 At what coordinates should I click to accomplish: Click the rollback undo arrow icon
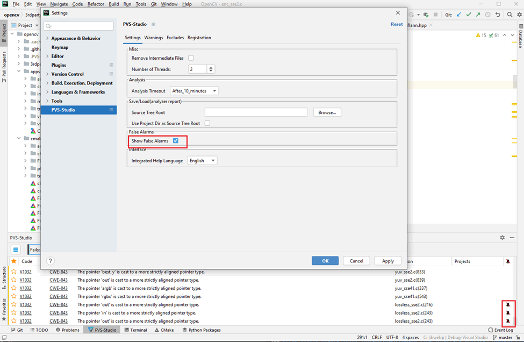(498, 15)
